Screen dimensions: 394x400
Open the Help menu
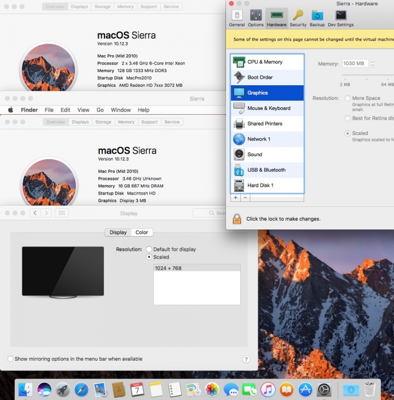[143, 110]
